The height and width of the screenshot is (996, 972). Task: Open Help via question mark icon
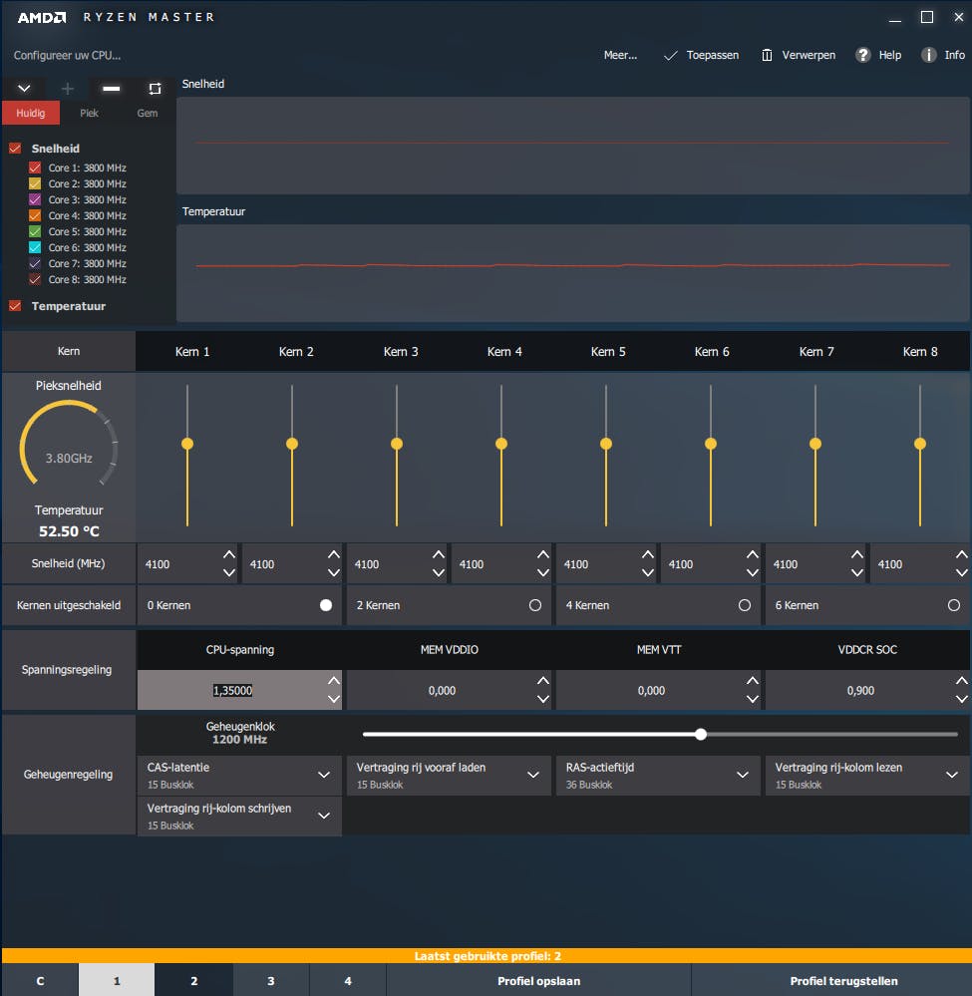pyautogui.click(x=863, y=56)
